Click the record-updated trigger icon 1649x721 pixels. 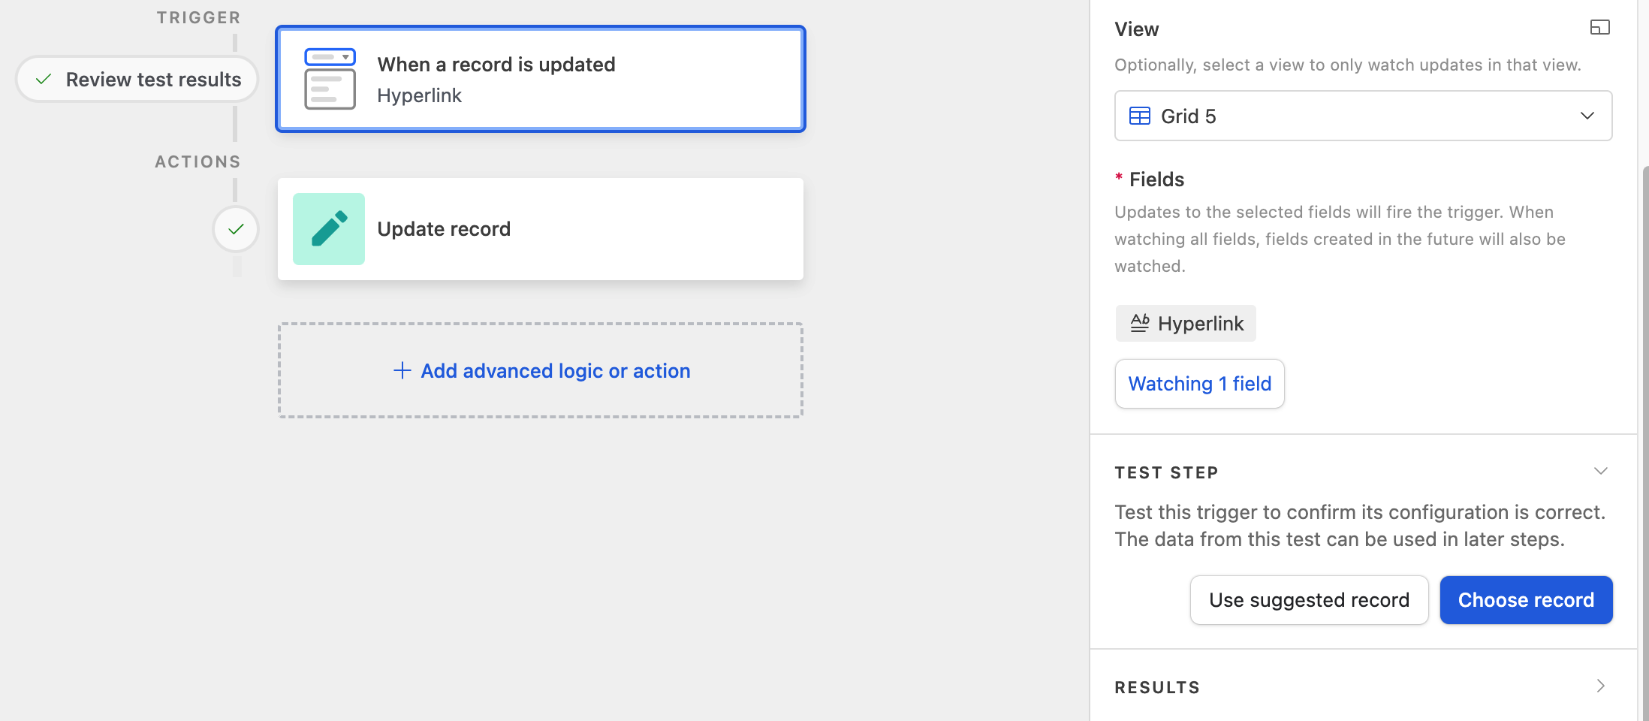(330, 79)
